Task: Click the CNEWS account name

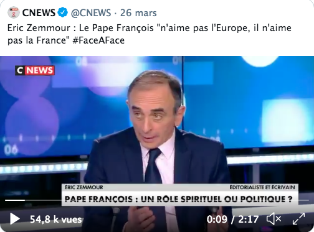Action: [x=39, y=12]
